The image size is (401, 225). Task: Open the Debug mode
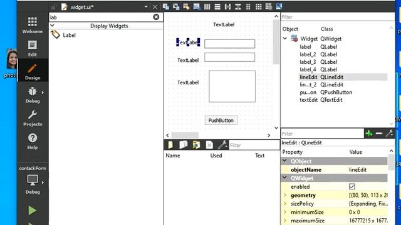pos(33,95)
